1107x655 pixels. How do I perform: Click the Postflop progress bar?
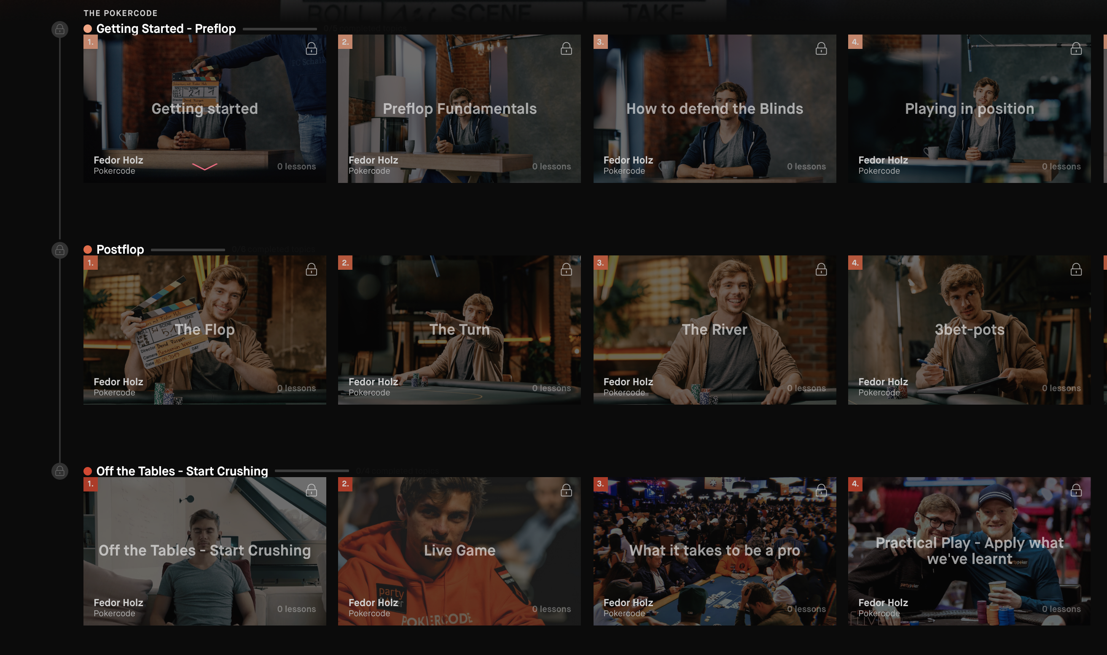[188, 250]
